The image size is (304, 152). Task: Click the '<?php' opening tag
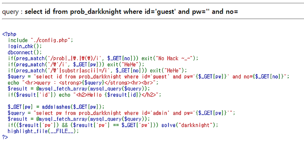(9, 35)
